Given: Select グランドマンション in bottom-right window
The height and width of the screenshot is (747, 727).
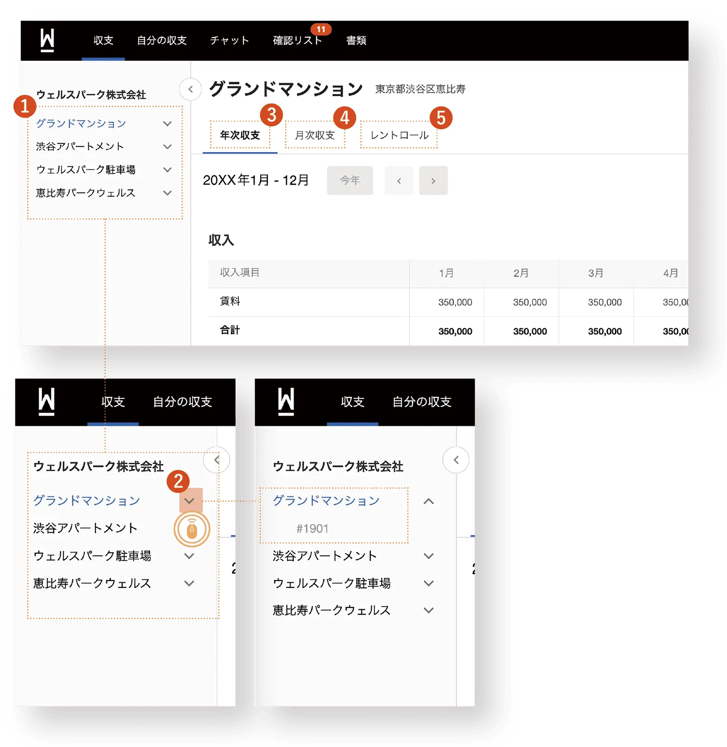Looking at the screenshot, I should pyautogui.click(x=326, y=500).
